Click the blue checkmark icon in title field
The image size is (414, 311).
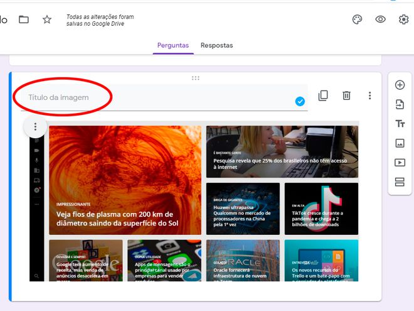[x=300, y=101]
